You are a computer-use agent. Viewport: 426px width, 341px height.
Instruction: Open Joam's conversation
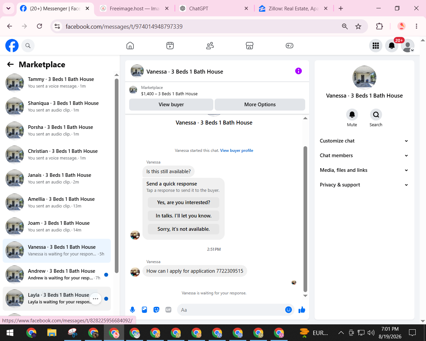pos(57,226)
